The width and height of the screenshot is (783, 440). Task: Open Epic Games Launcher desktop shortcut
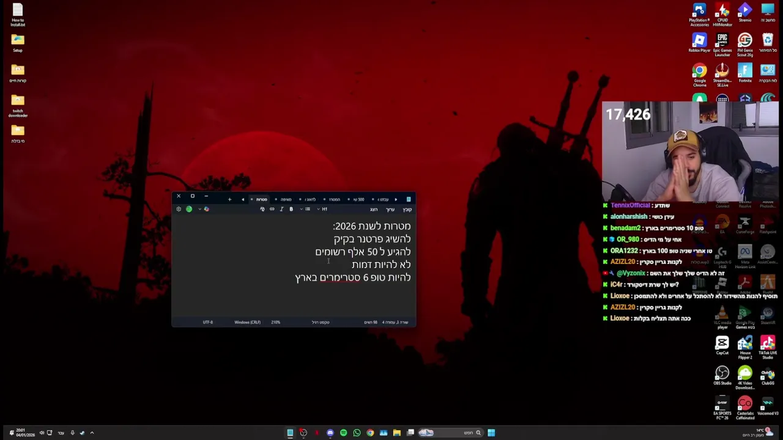coord(722,45)
